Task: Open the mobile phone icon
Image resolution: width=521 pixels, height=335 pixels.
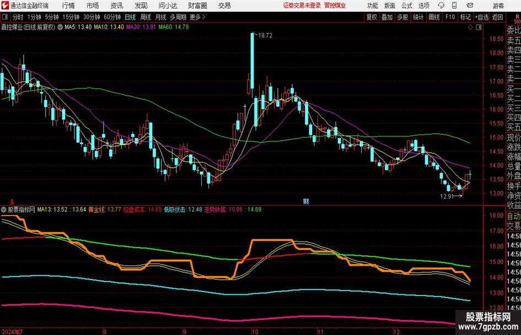Action: (454, 6)
